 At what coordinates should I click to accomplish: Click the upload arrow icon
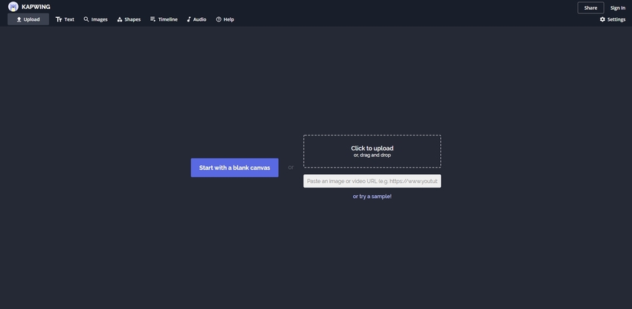pos(19,19)
